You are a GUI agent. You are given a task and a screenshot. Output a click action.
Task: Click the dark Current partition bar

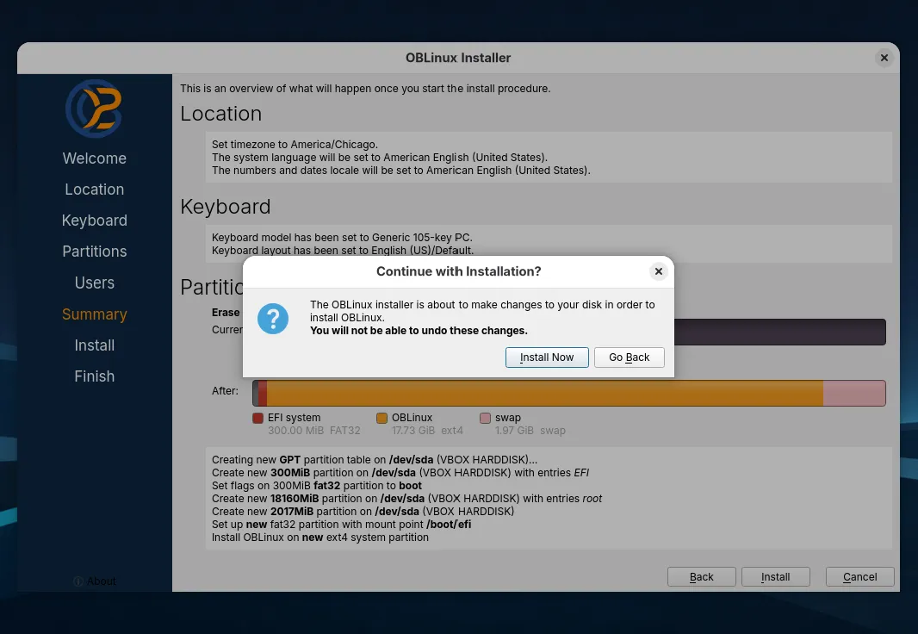(780, 332)
